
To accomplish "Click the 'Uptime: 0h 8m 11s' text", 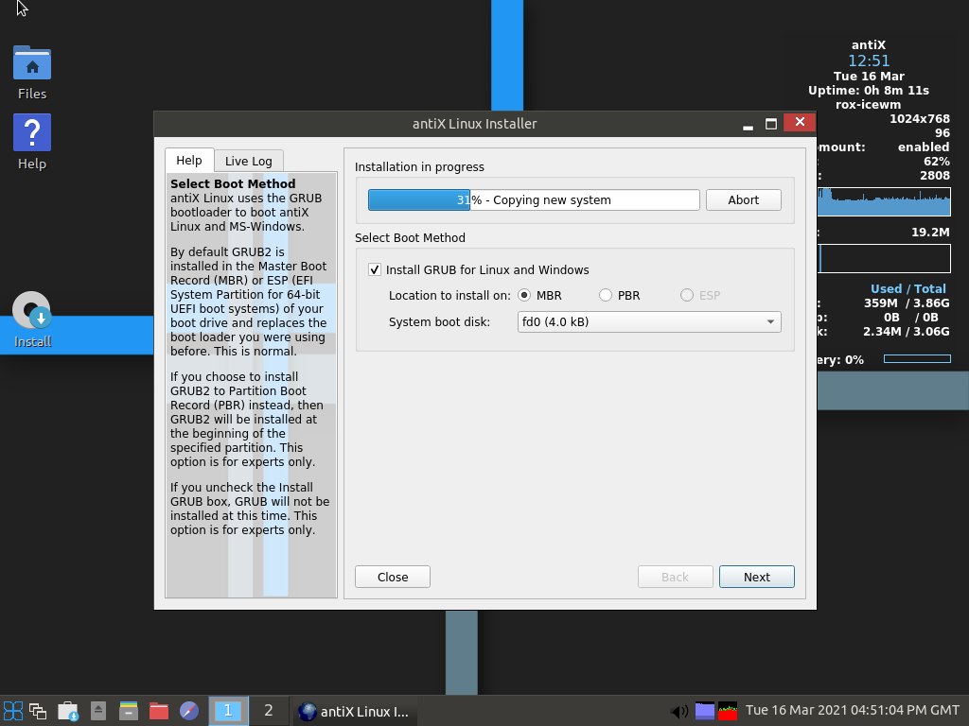I will (869, 90).
